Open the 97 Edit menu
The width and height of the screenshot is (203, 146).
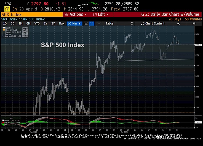[x=101, y=14]
